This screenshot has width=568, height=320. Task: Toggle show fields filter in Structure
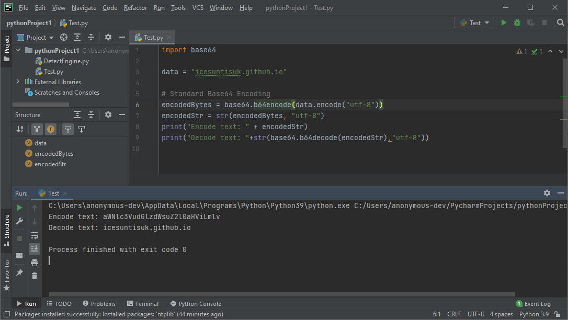tap(51, 129)
